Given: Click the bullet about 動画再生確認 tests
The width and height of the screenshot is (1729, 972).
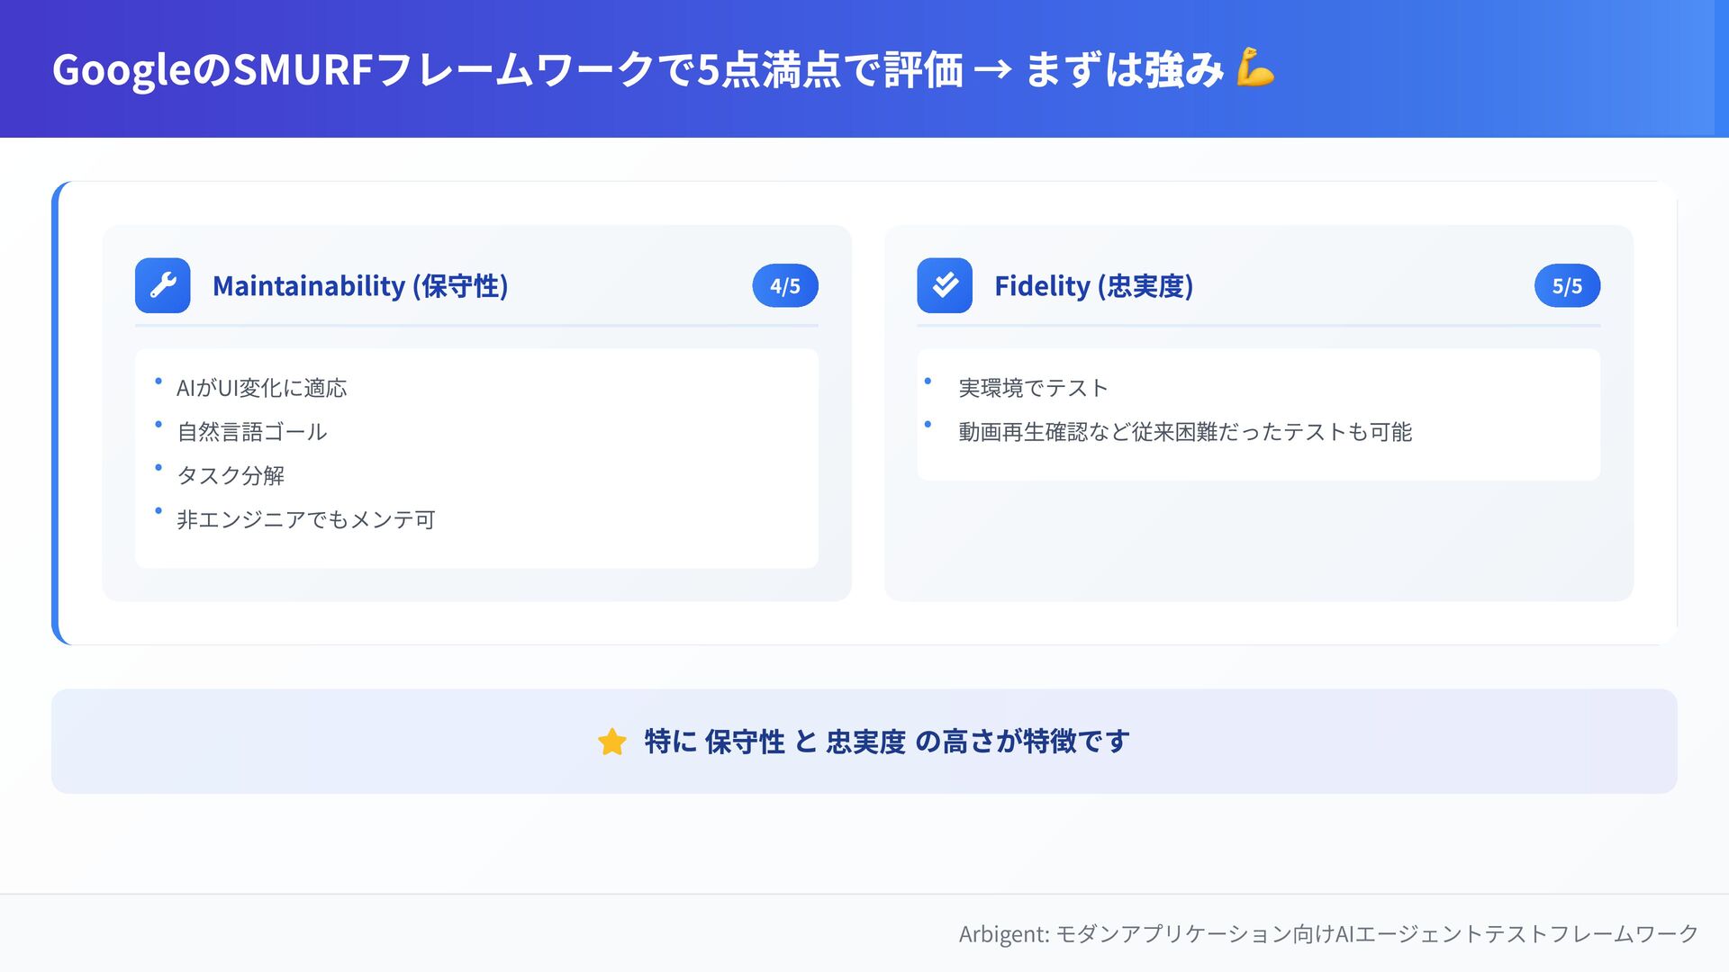Looking at the screenshot, I should [x=1184, y=432].
